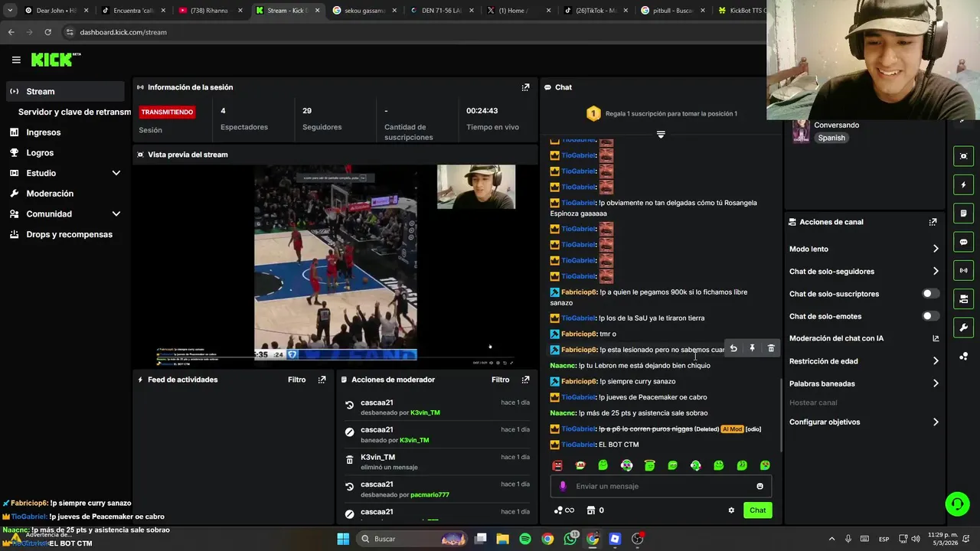Viewport: 980px width, 551px height.
Task: Click the message input field Enviar un mensaje
Action: point(661,486)
